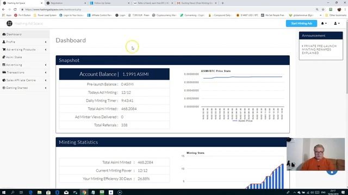Click the Chrome icon in the taskbar
The image size is (348, 195).
(x=84, y=192)
